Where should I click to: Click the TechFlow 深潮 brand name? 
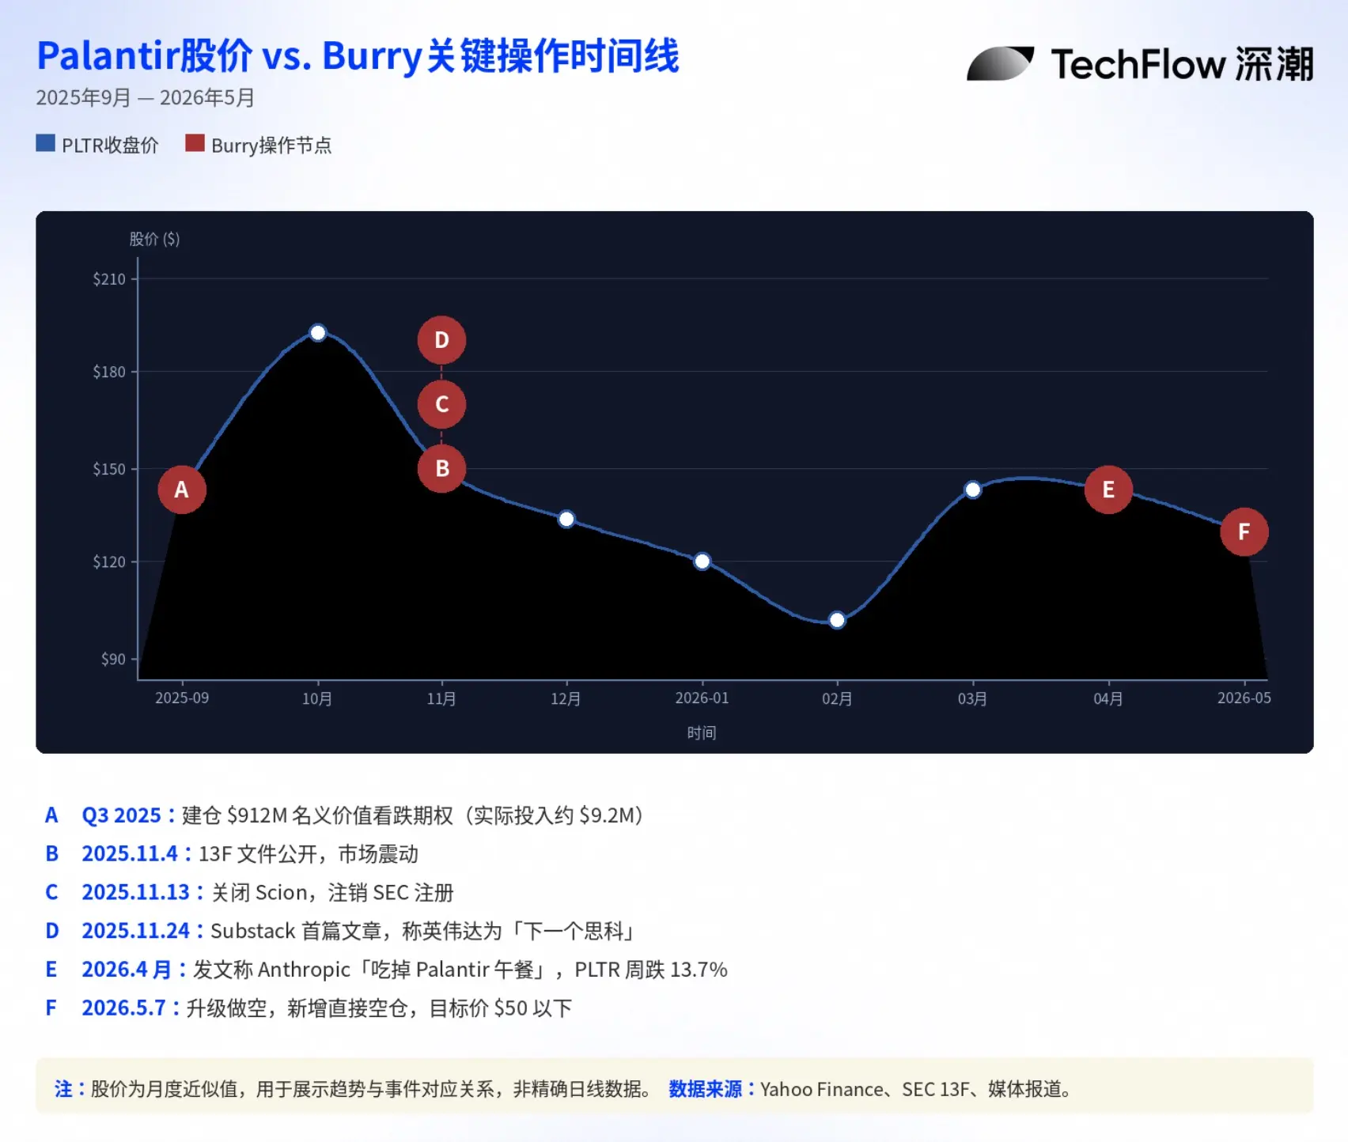(1182, 64)
